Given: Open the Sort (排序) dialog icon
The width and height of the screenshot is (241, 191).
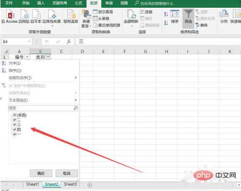Looking at the screenshot, I should click(x=175, y=14).
